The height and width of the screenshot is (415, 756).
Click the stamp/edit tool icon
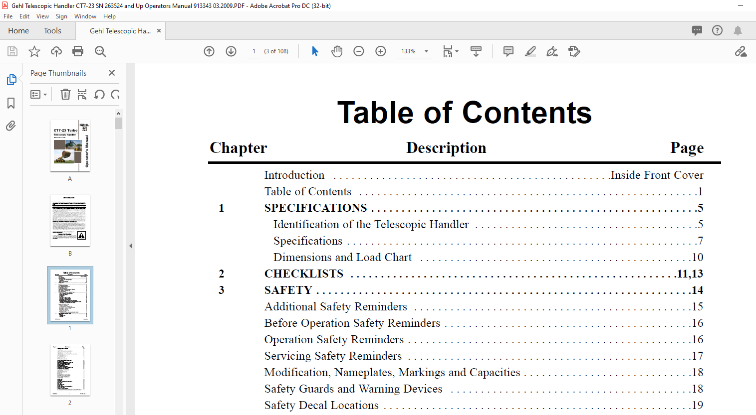[x=574, y=51]
